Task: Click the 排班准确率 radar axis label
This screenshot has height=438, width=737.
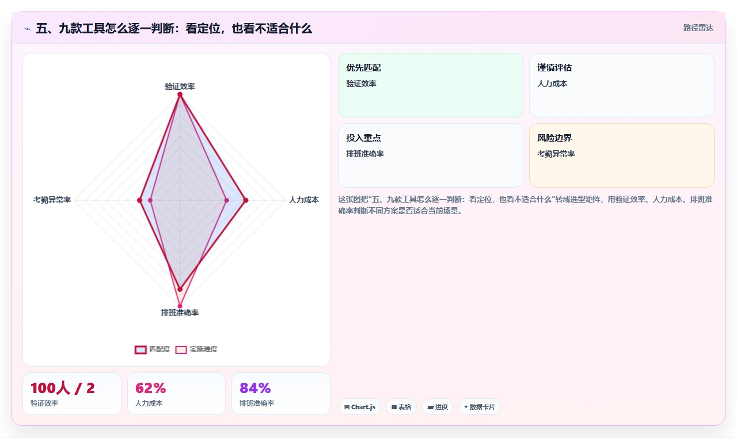Action: pos(180,313)
